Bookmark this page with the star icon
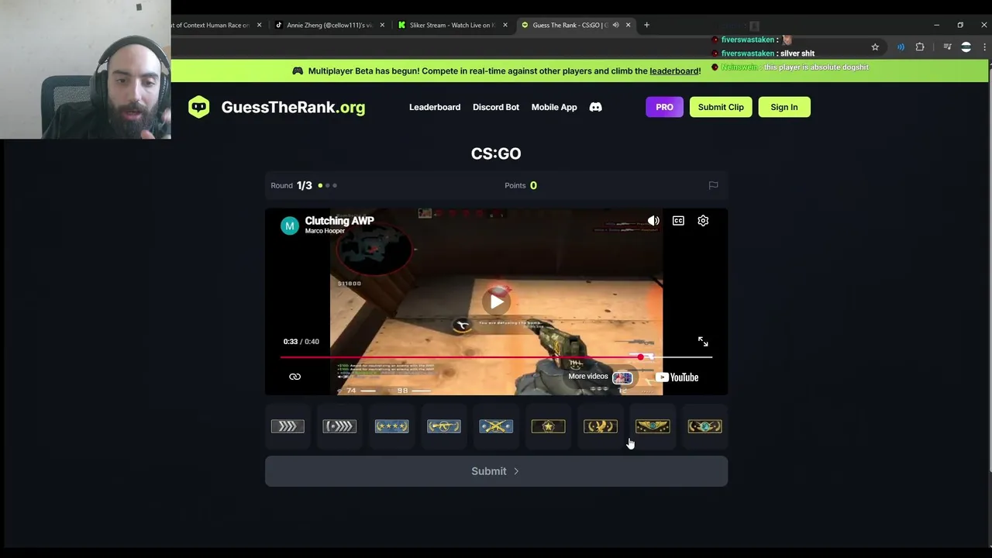Viewport: 992px width, 558px height. coord(875,47)
